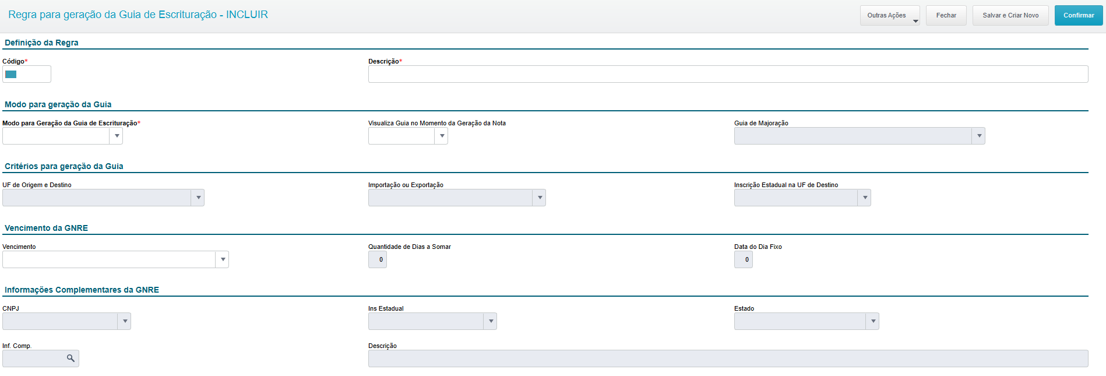Expand the Ins Estadual dropdown
The image size is (1106, 376).
click(491, 321)
